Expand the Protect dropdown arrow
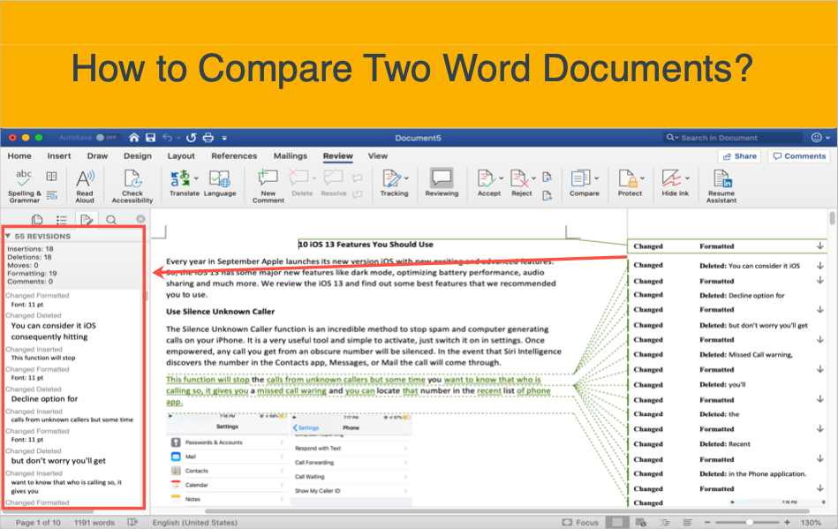This screenshot has height=529, width=838. [x=642, y=178]
